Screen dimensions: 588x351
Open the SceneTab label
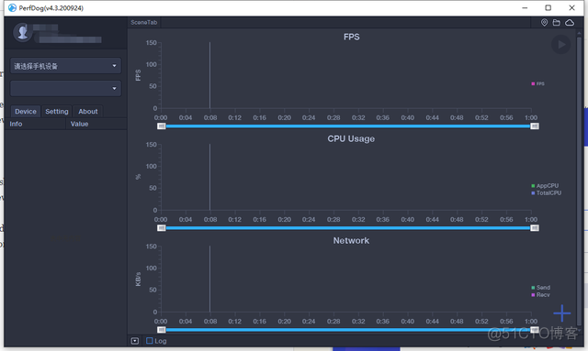point(144,22)
